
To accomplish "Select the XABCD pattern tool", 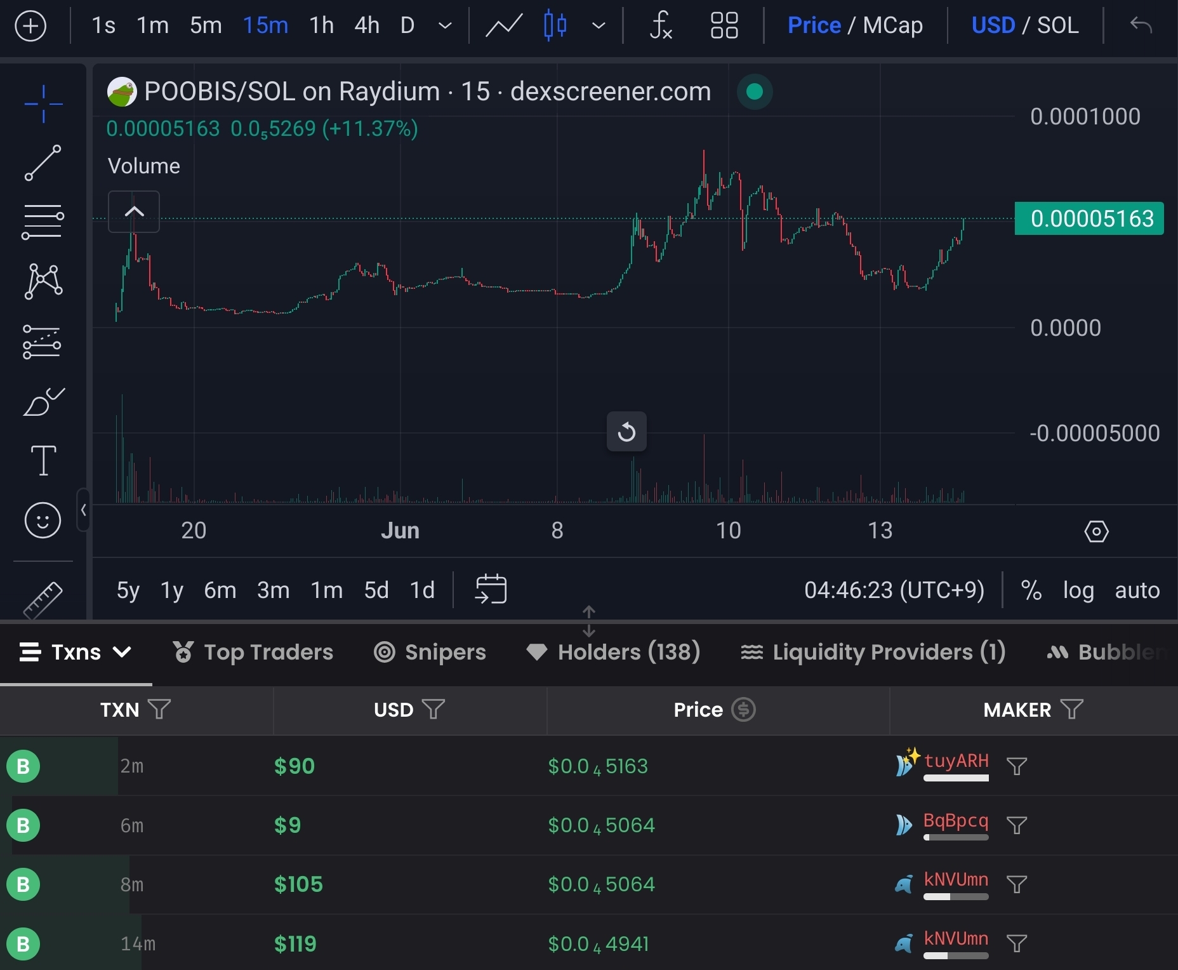I will coord(43,281).
